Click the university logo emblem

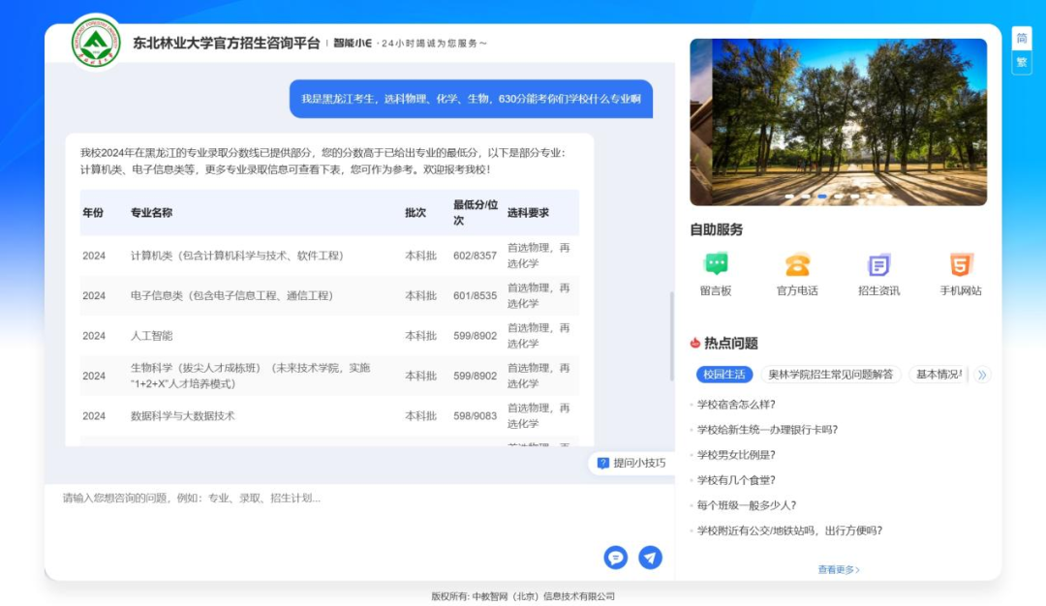click(97, 44)
